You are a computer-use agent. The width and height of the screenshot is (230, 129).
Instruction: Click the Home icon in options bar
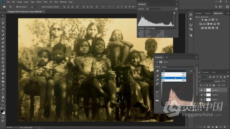[x=4, y=7]
